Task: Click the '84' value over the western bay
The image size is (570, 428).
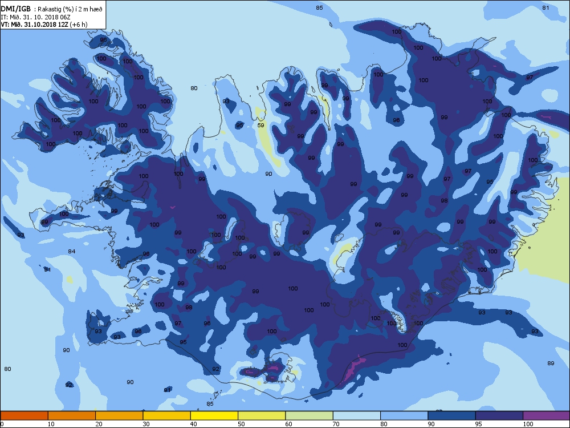Action: [72, 252]
